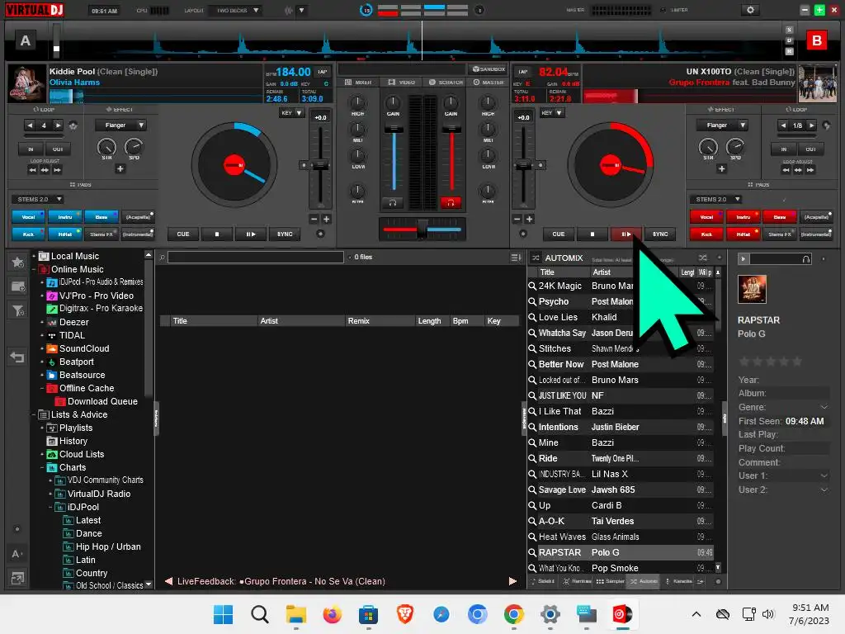Screen dimensions: 845x634
Task: Click deck B CUE button
Action: tap(559, 234)
